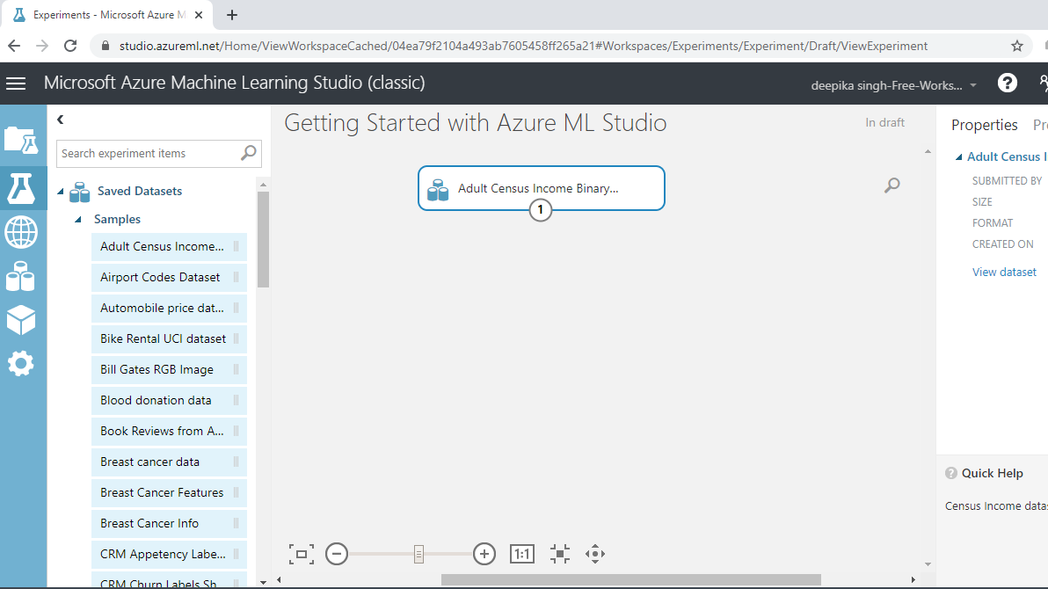Zoom in with the plus button
The width and height of the screenshot is (1048, 589).
tap(484, 554)
